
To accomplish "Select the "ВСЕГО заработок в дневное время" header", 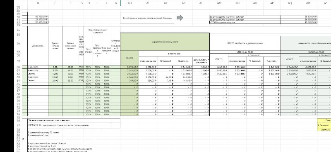I will (245, 43).
